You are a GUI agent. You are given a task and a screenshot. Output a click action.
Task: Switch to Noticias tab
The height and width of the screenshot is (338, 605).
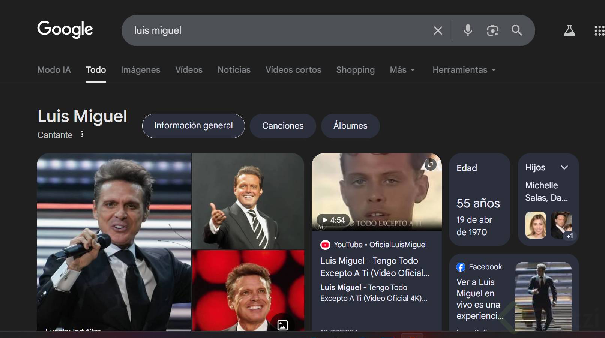pyautogui.click(x=234, y=70)
